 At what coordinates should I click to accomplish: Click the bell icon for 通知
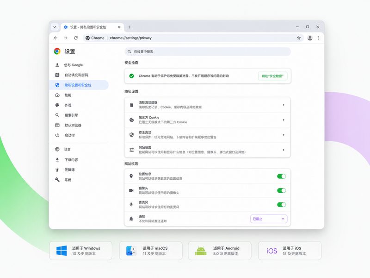tap(131, 219)
